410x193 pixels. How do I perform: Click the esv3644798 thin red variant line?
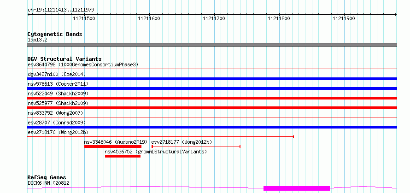click(212, 69)
